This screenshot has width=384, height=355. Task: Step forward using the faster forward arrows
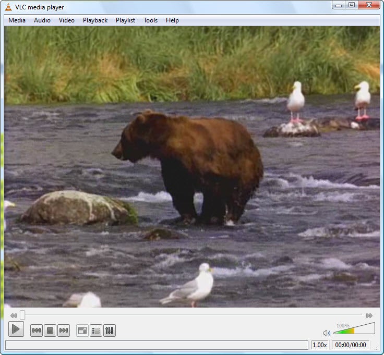click(x=369, y=315)
